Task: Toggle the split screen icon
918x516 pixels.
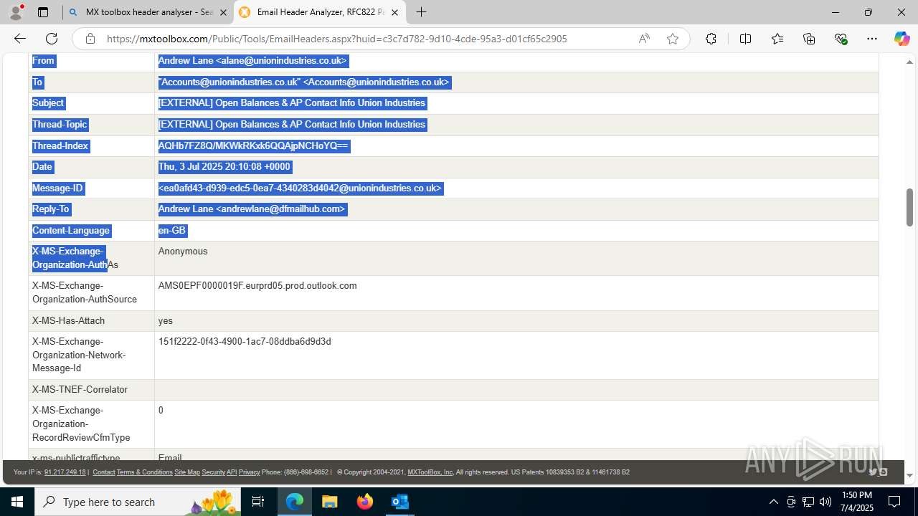Action: (x=745, y=39)
